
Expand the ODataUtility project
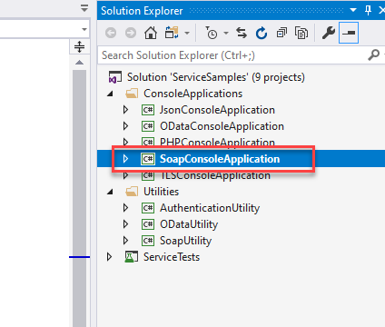tap(125, 224)
